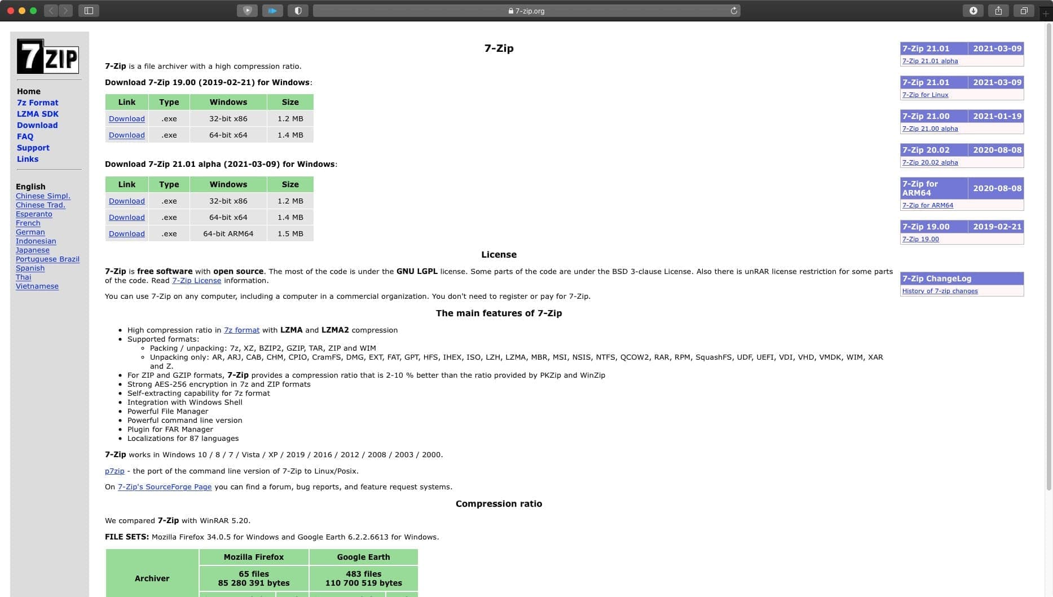This screenshot has width=1053, height=597.
Task: Open 7-Zip 19.00 news link
Action: coord(920,239)
